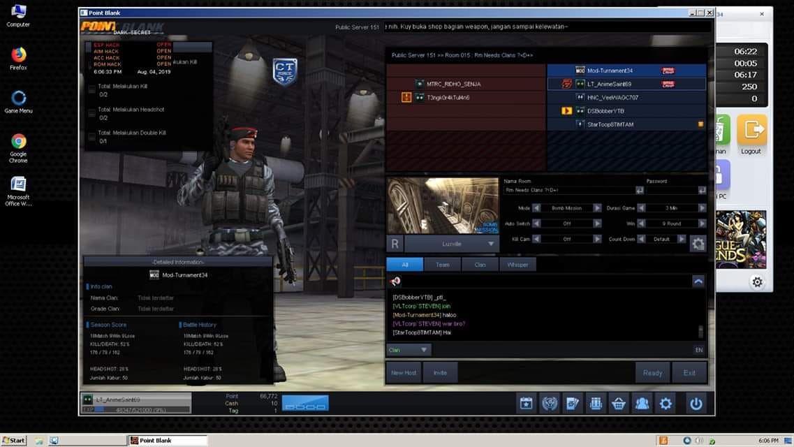Click the megaphone announcement icon
This screenshot has width=794, height=447.
pos(395,281)
